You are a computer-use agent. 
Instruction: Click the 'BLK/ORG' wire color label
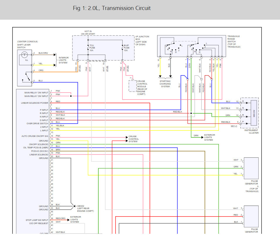pyautogui.click(x=43, y=53)
